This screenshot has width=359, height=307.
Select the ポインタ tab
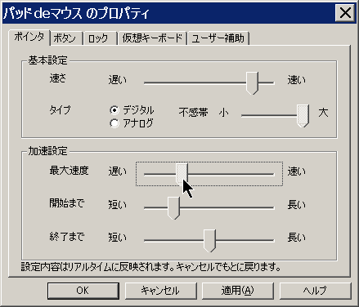(29, 37)
